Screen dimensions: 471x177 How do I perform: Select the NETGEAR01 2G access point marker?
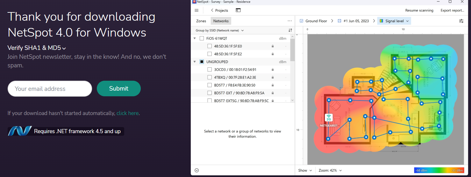coord(329,118)
